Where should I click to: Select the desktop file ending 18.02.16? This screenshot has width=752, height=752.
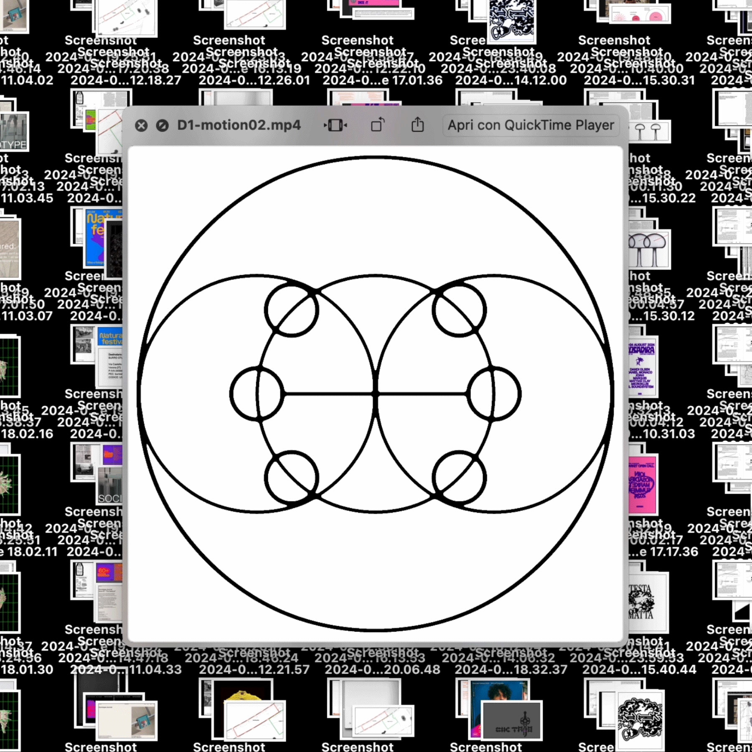point(27,434)
